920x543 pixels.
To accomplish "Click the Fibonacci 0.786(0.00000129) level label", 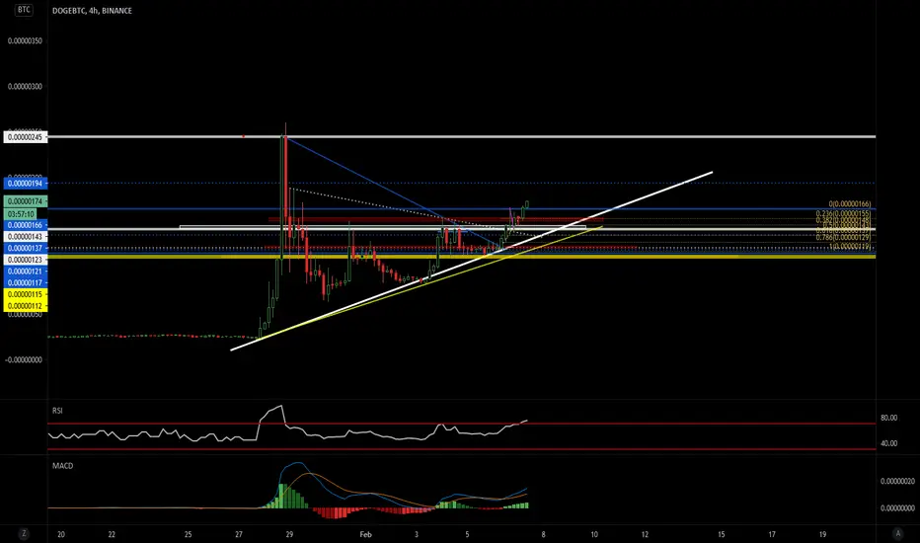I will pyautogui.click(x=844, y=237).
